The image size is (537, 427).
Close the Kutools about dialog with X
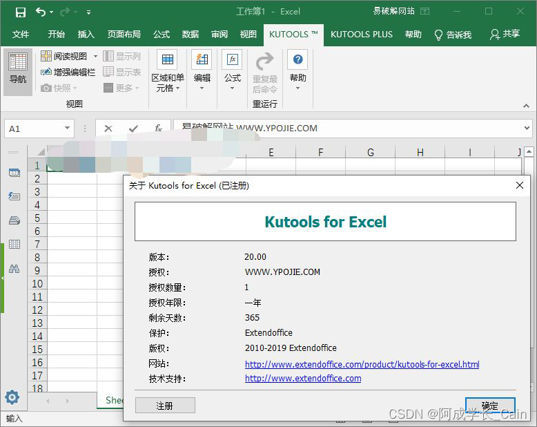[x=519, y=185]
